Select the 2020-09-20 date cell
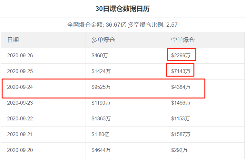 (x=20, y=150)
